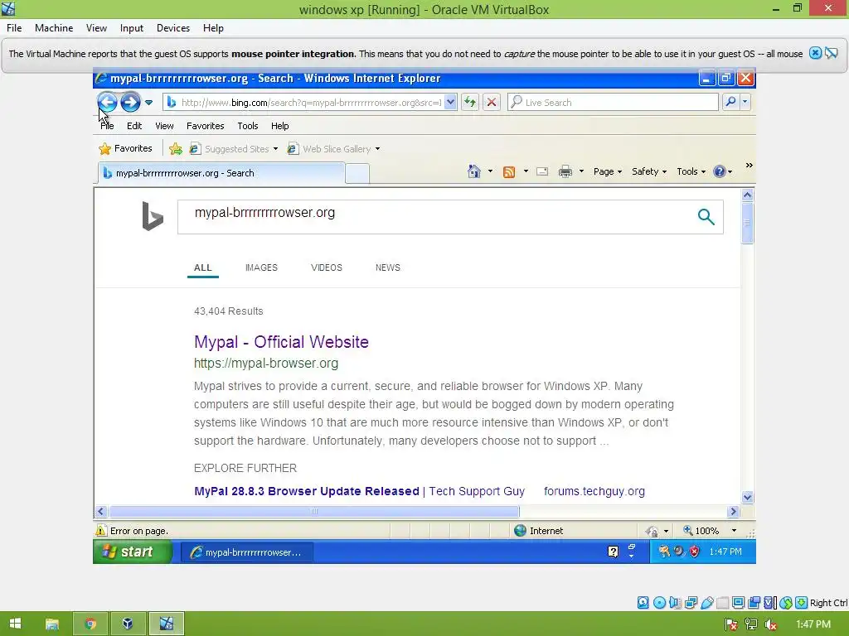Open the command bar Tools menu

click(691, 171)
